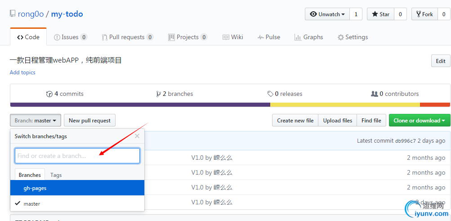Click the Pulse waveform icon
Image resolution: width=451 pixels, height=221 pixels.
[261, 37]
